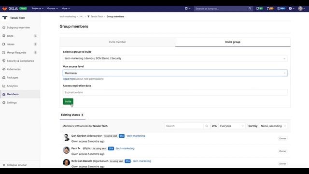
Task: Focus the Expiration date field
Action: [x=175, y=92]
